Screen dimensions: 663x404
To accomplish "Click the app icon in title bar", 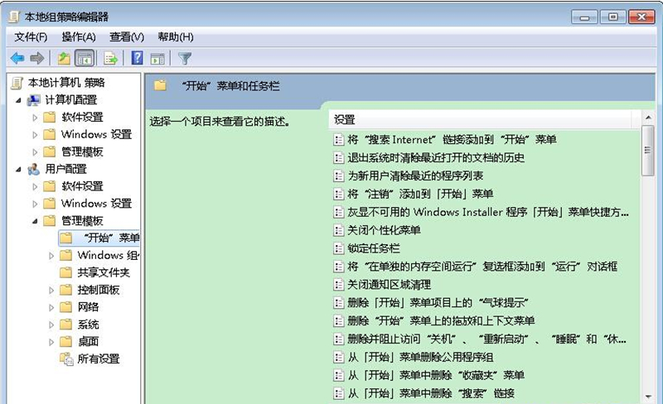I will tap(14, 17).
